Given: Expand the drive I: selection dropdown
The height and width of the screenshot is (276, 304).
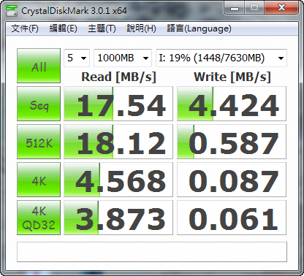Looking at the screenshot, I should (221, 58).
